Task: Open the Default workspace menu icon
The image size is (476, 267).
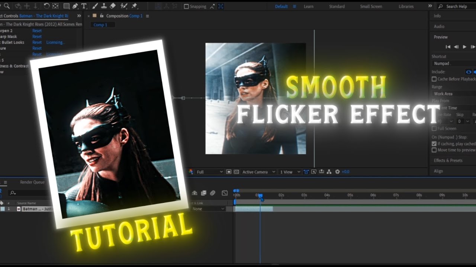Action: tap(295, 6)
